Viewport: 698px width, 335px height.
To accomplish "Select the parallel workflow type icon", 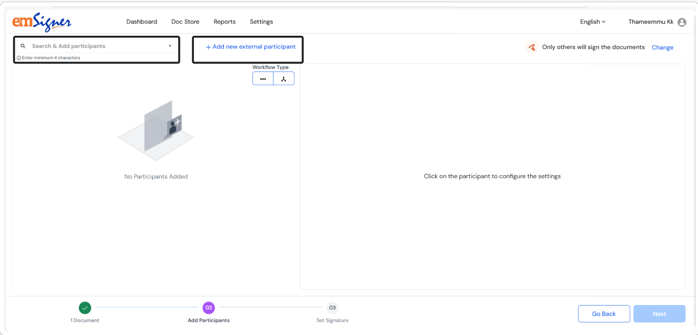I will [x=284, y=79].
